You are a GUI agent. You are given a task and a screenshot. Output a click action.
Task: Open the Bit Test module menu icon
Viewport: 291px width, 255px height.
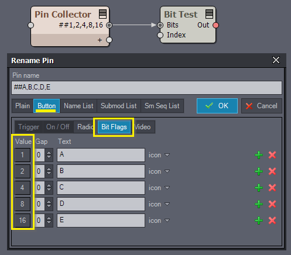coord(210,14)
